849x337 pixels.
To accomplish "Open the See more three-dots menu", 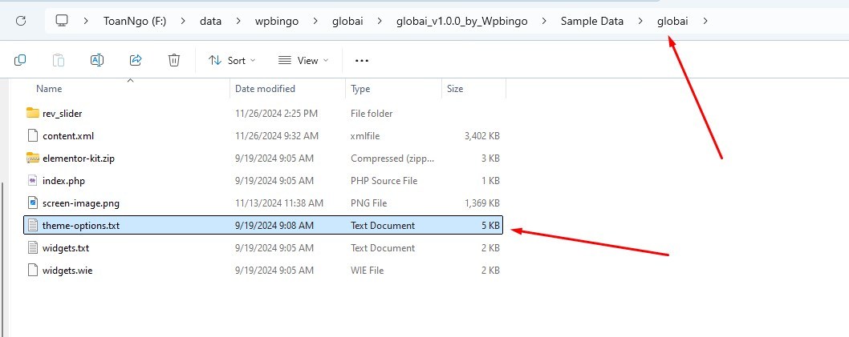I will (x=361, y=60).
